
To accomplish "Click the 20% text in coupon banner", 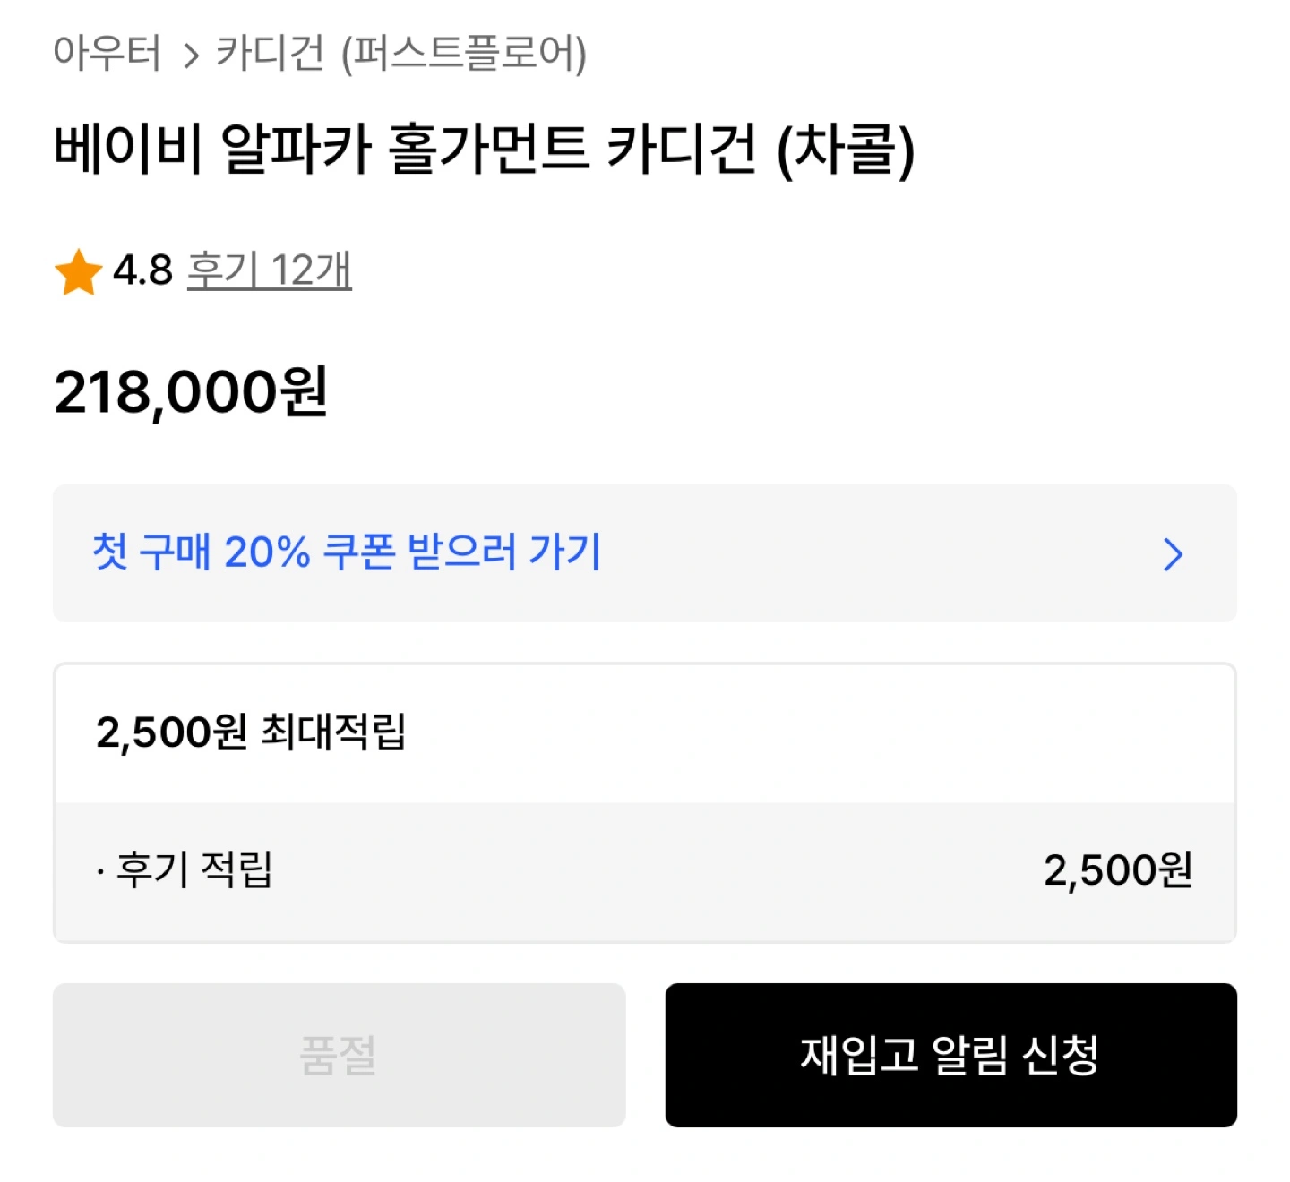I will 266,552.
